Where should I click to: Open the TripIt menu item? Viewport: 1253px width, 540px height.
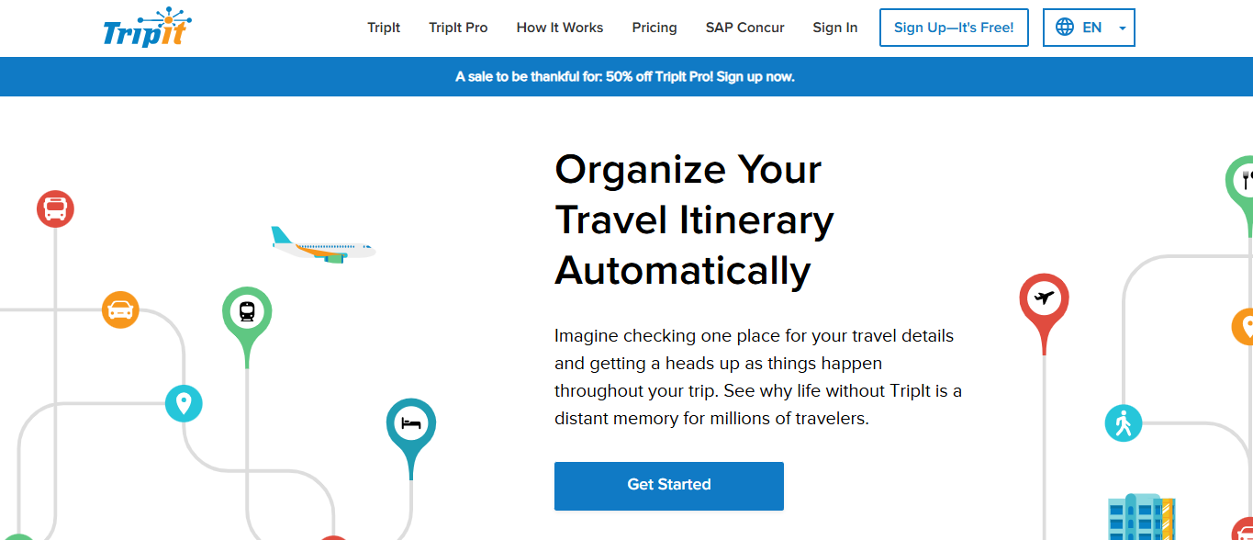[384, 28]
